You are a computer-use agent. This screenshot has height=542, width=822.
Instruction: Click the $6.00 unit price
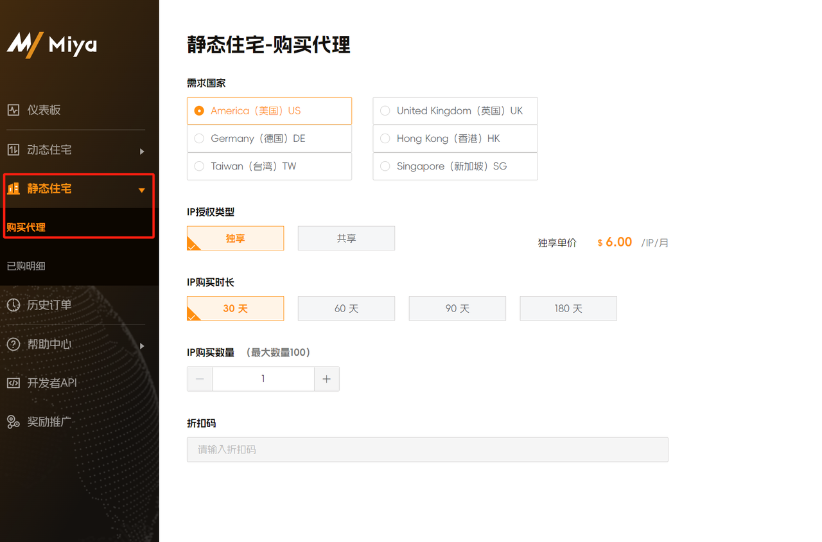point(615,242)
